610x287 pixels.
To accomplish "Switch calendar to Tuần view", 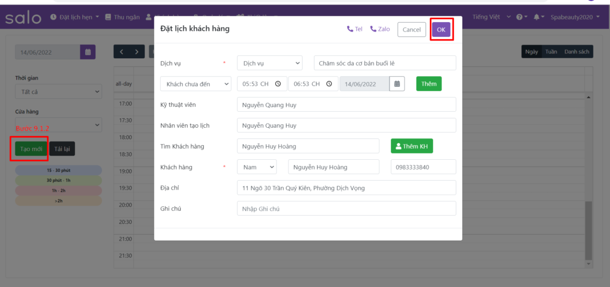I will point(551,52).
